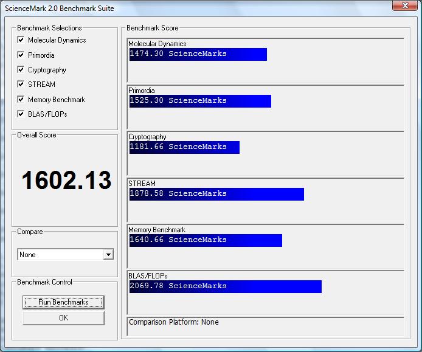The image size is (422, 352).
Task: Click the Overall Score group label
Action: point(36,135)
